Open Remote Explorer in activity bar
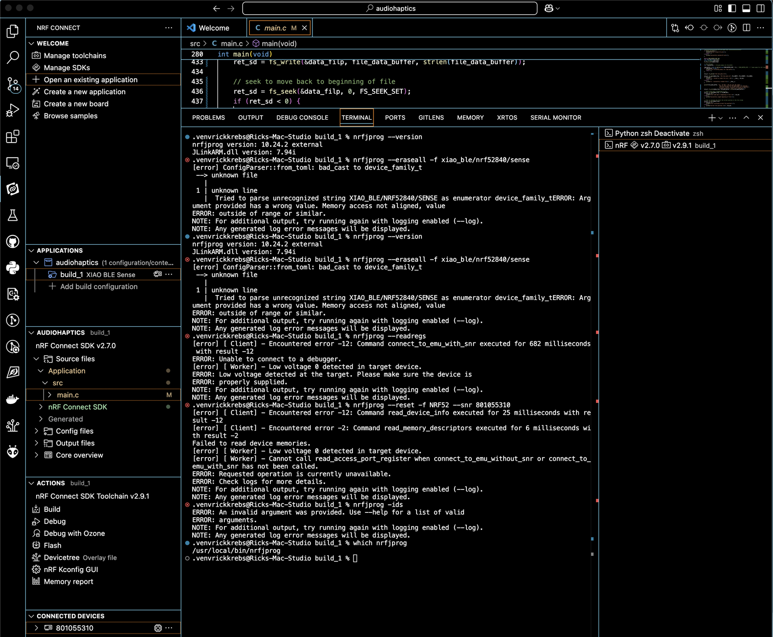The height and width of the screenshot is (637, 773). pos(13,163)
